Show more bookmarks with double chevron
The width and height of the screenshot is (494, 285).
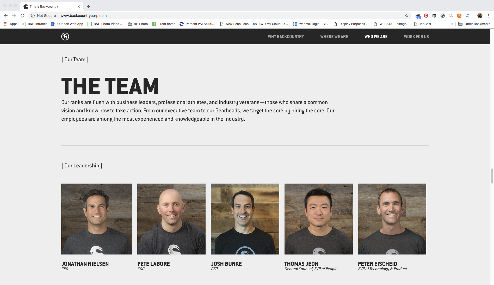452,24
